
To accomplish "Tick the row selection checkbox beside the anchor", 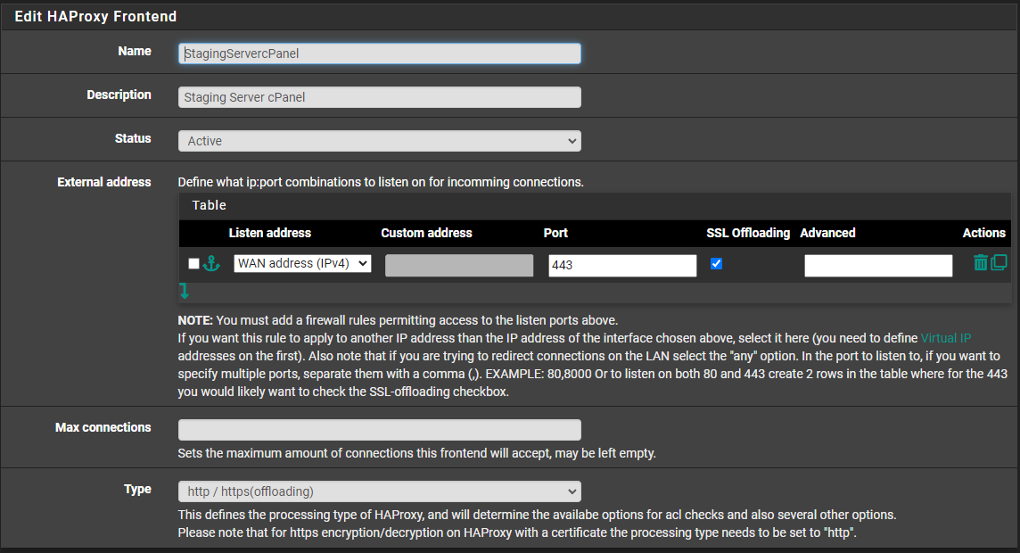I will tap(193, 263).
